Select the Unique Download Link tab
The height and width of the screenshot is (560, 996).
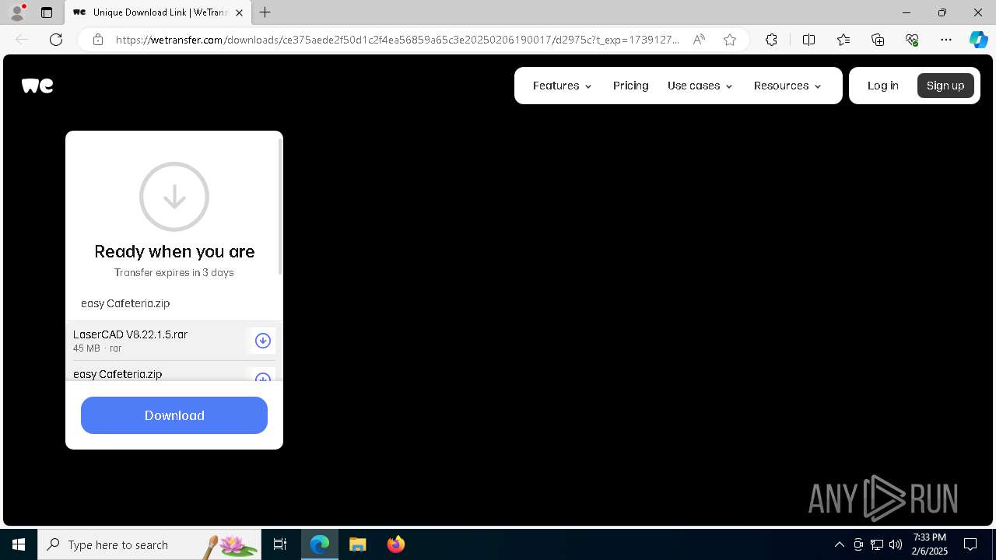coord(160,12)
